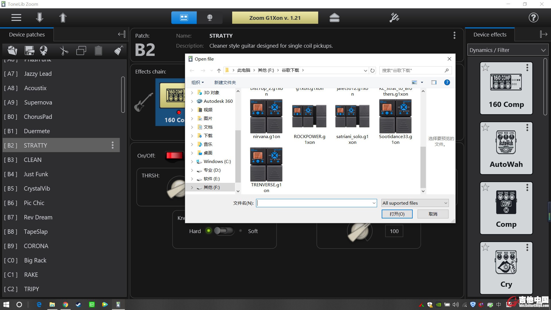Click the 搜索"谷歌下载" search box

click(x=415, y=70)
